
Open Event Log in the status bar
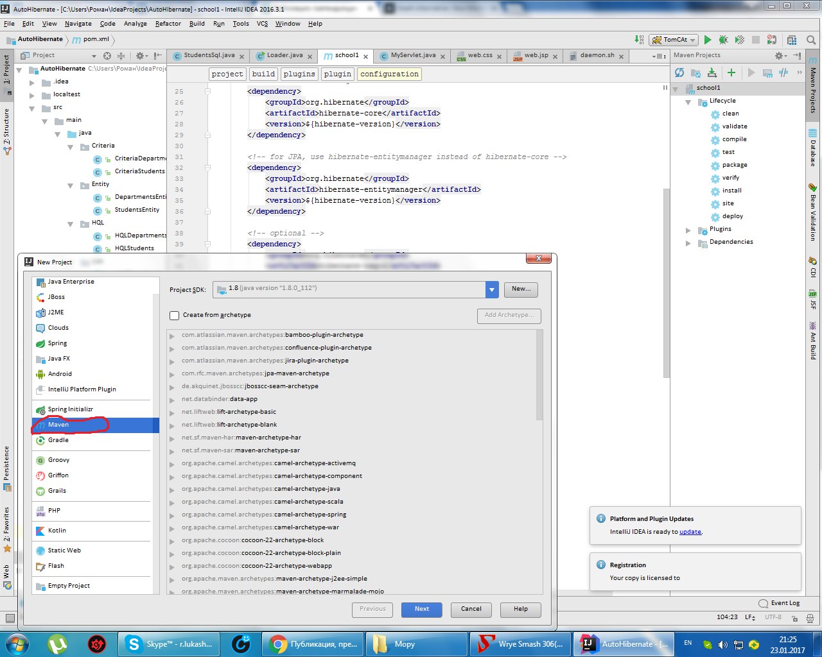[x=780, y=603]
